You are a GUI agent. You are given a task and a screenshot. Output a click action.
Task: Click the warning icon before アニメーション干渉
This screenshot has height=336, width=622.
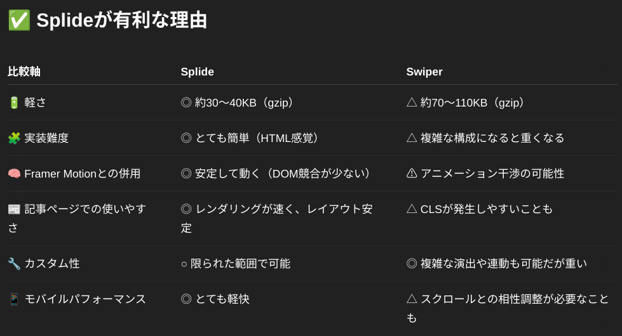pyautogui.click(x=412, y=173)
